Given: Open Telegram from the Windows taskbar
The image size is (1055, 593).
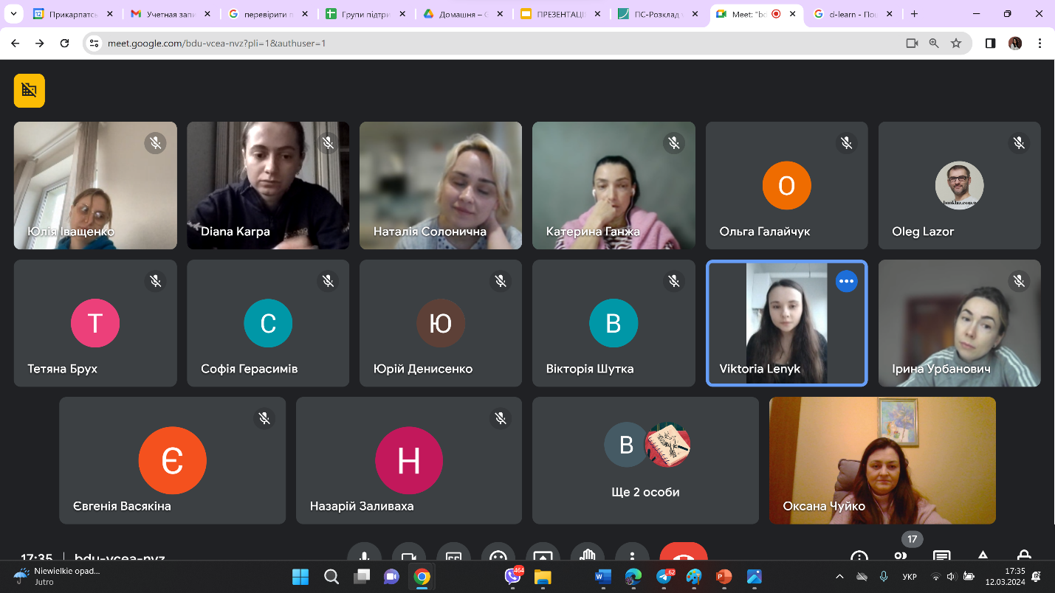Looking at the screenshot, I should coord(664,576).
